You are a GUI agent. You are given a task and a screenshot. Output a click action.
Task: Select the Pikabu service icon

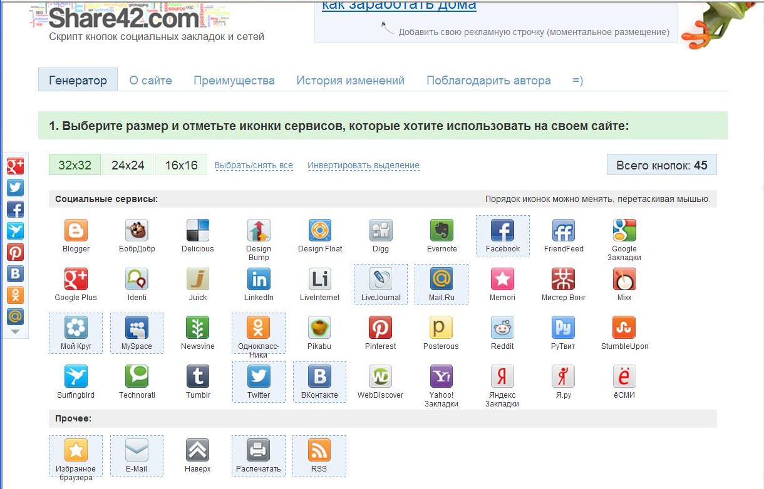tap(320, 328)
